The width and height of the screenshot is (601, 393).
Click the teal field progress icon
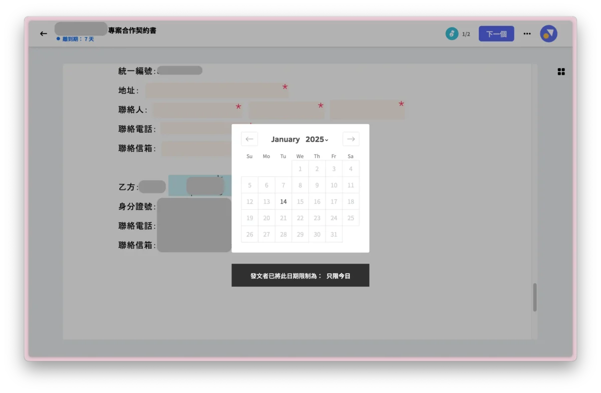pos(452,34)
